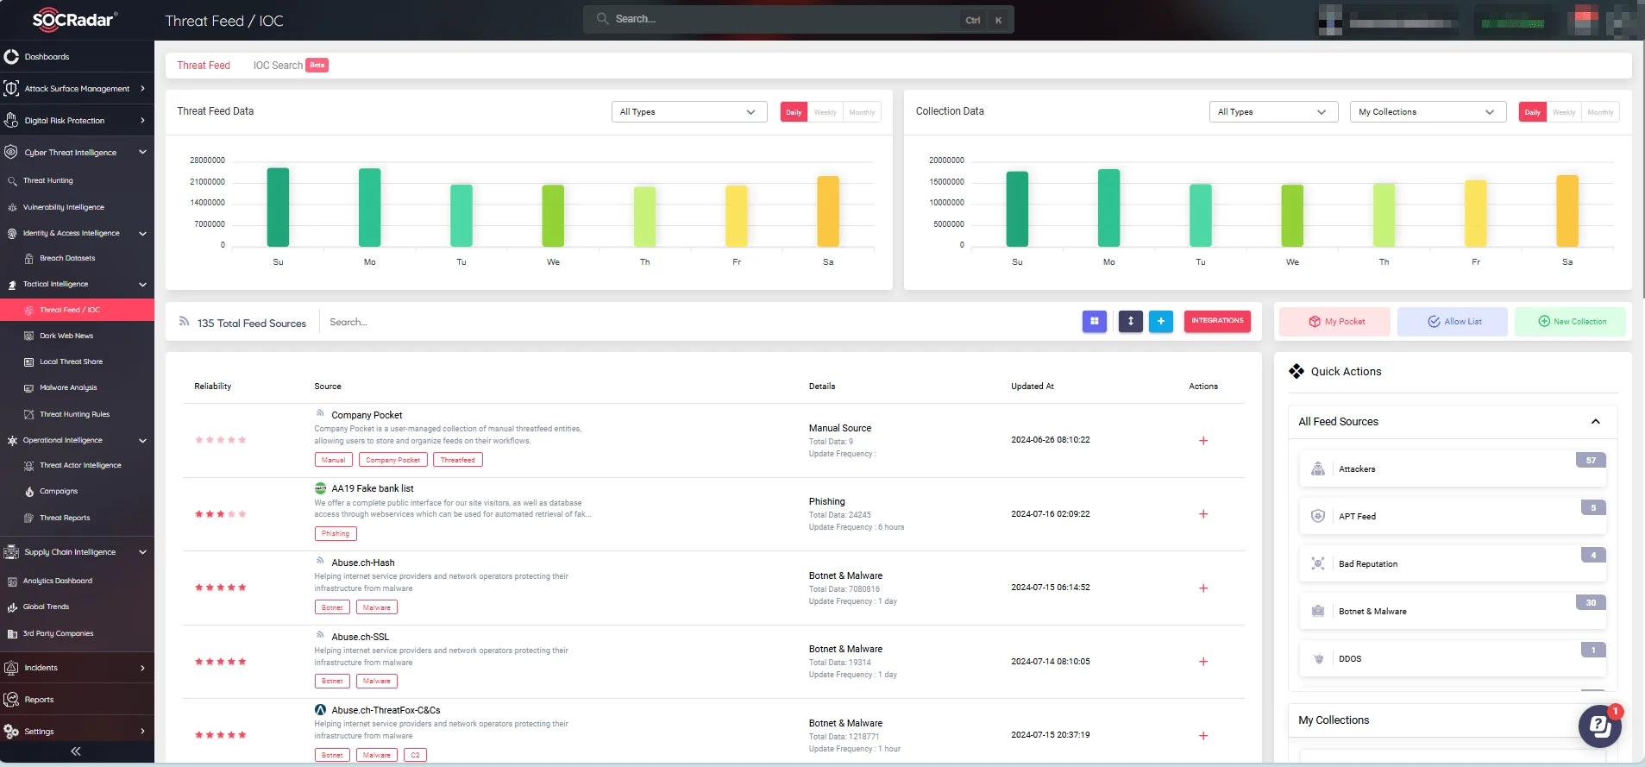Open Threat Reports

tap(65, 518)
